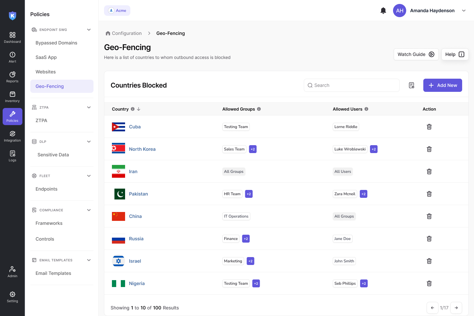The width and height of the screenshot is (474, 316).
Task: Click the notification bell icon
Action: pyautogui.click(x=383, y=11)
